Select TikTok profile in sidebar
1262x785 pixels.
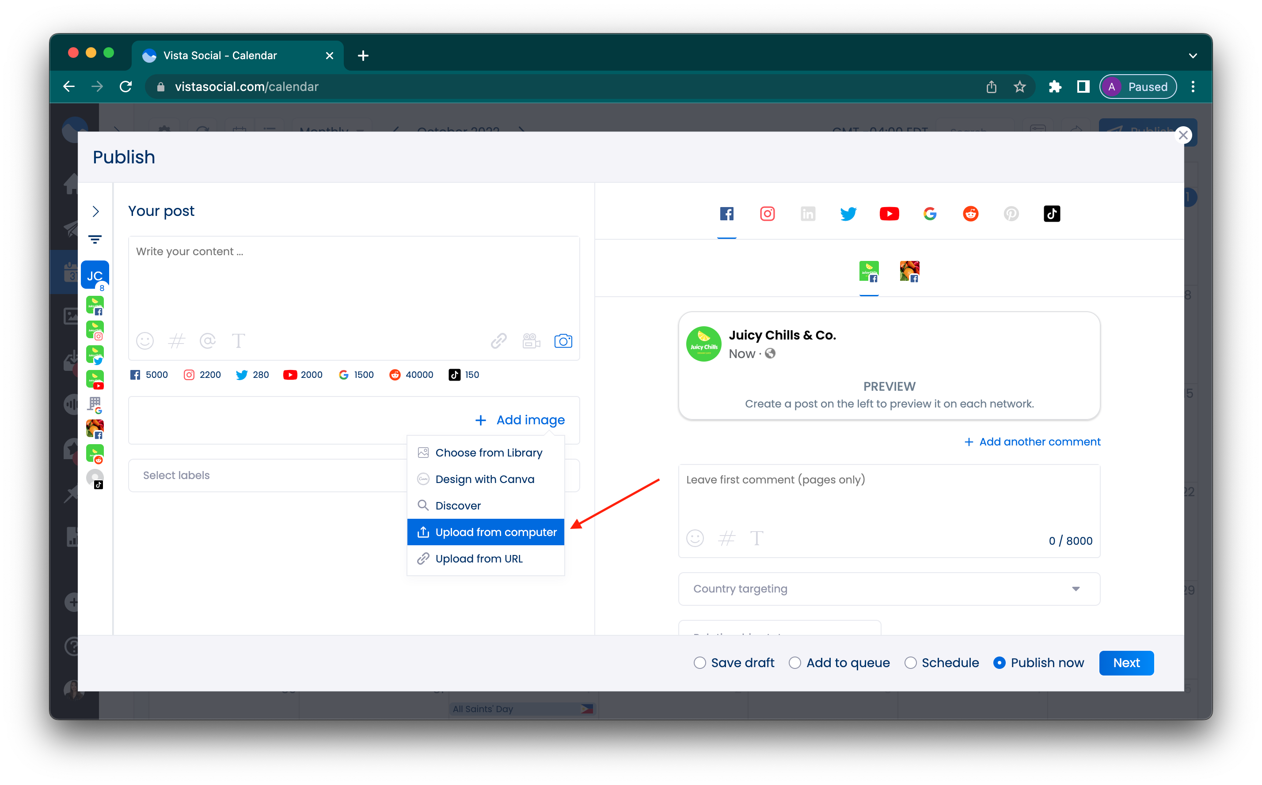[x=95, y=479]
